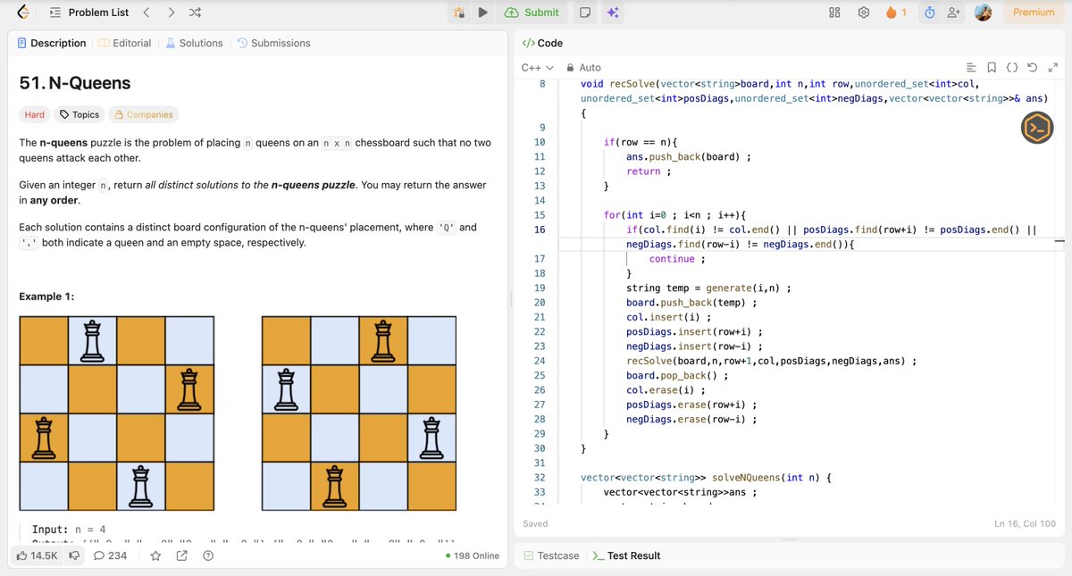
Task: Run the code with the play icon
Action: 482,13
